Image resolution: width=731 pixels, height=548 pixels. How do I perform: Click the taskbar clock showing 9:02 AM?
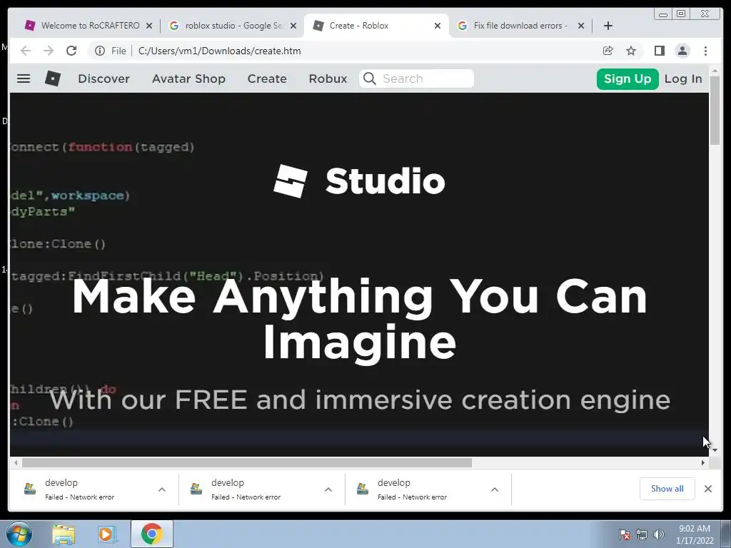tap(695, 534)
